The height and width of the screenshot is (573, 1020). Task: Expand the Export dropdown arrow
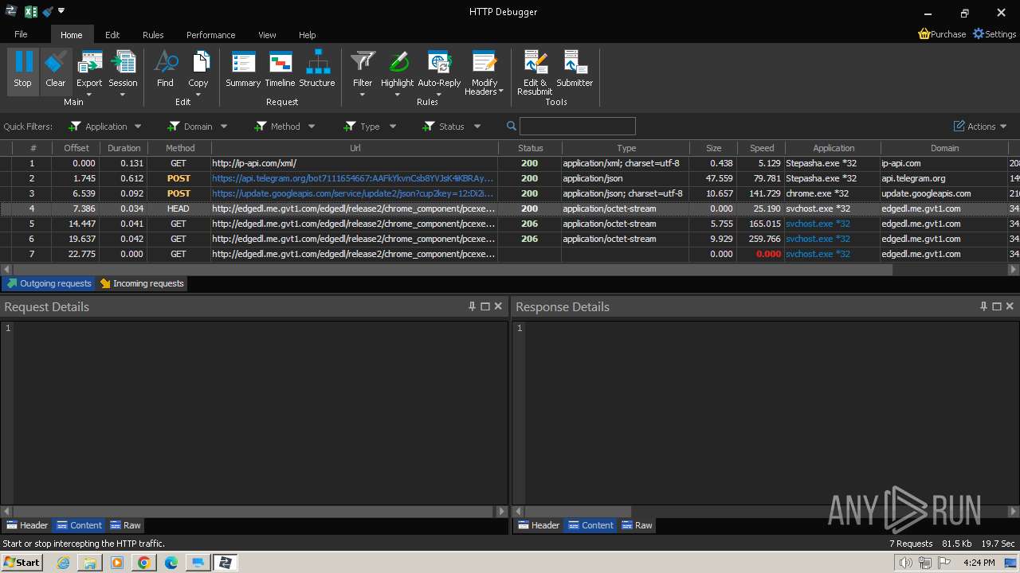(89, 95)
